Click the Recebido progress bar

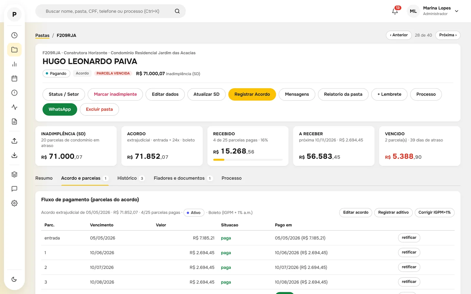coord(248,160)
